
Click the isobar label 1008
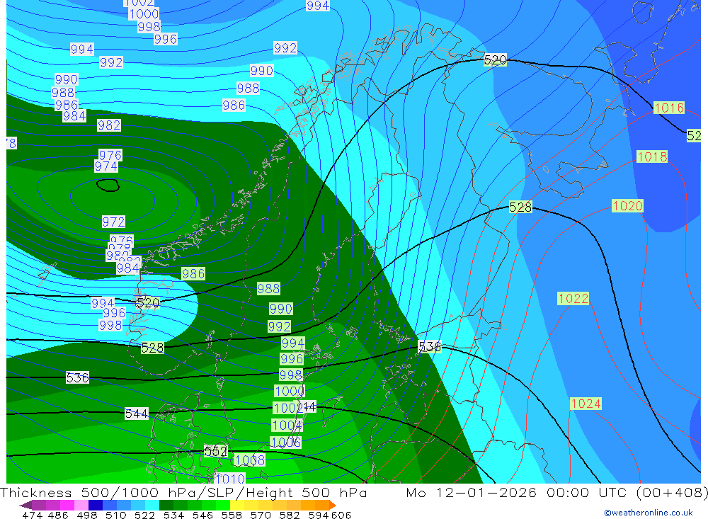point(250,460)
